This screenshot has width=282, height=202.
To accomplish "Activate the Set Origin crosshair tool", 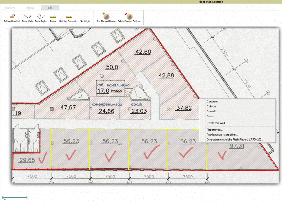I will (85, 17).
